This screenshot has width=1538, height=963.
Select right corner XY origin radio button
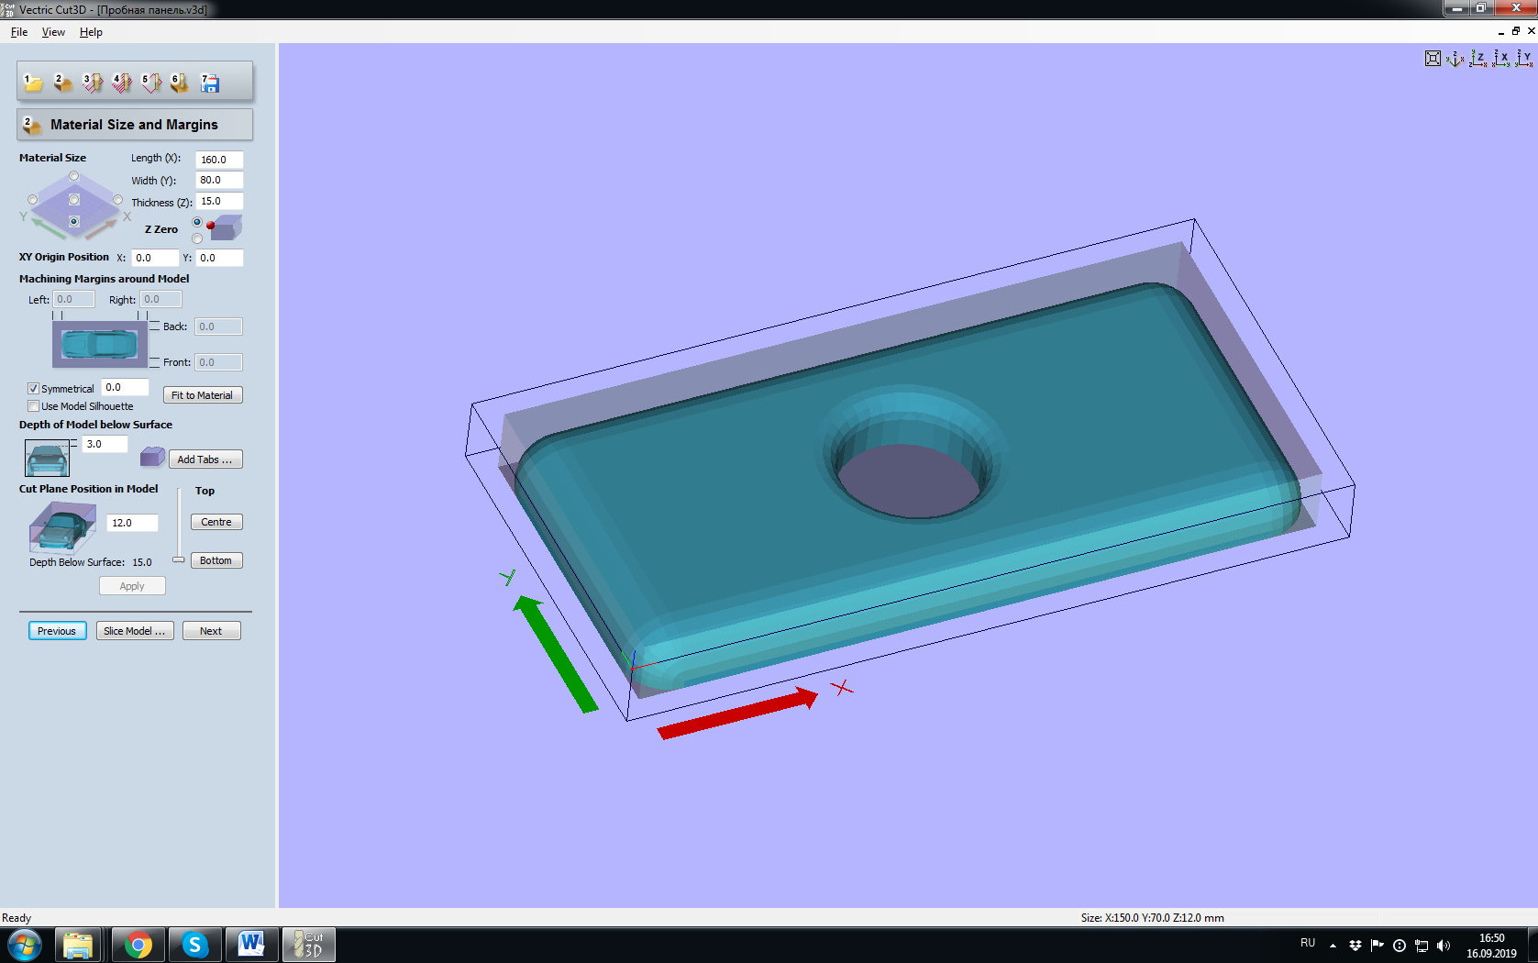(x=117, y=199)
